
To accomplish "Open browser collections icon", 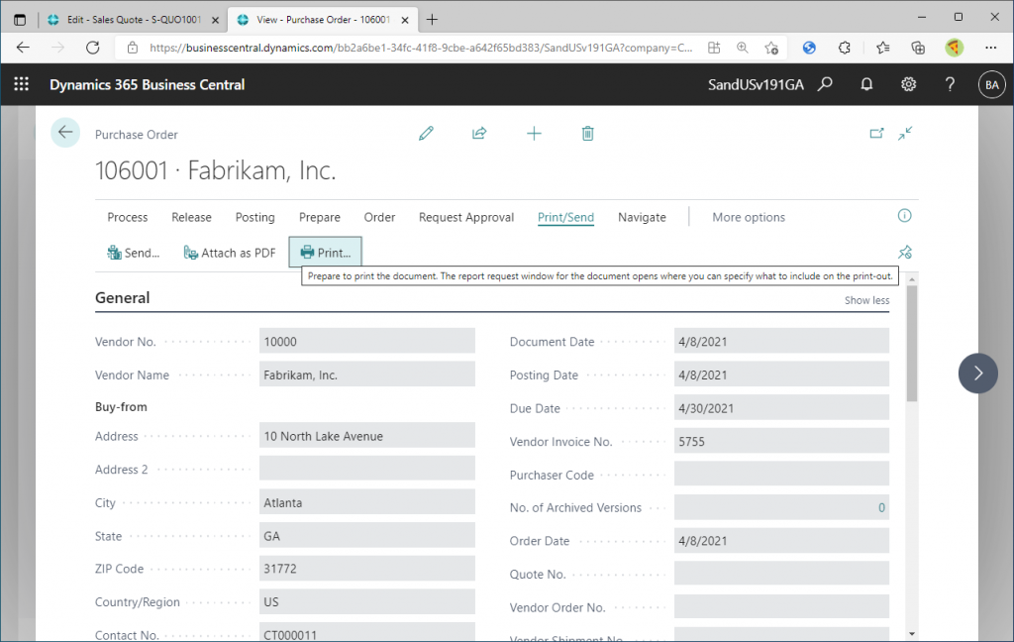I will pos(918,48).
